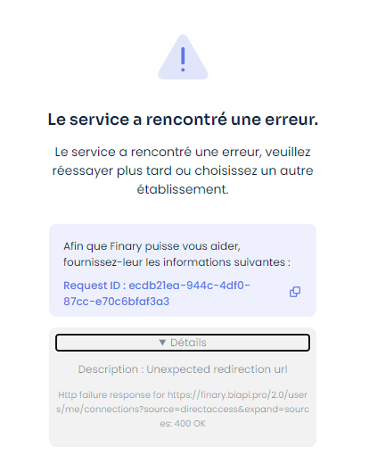Click the copy Request ID icon
Image resolution: width=369 pixels, height=464 pixels.
295,292
